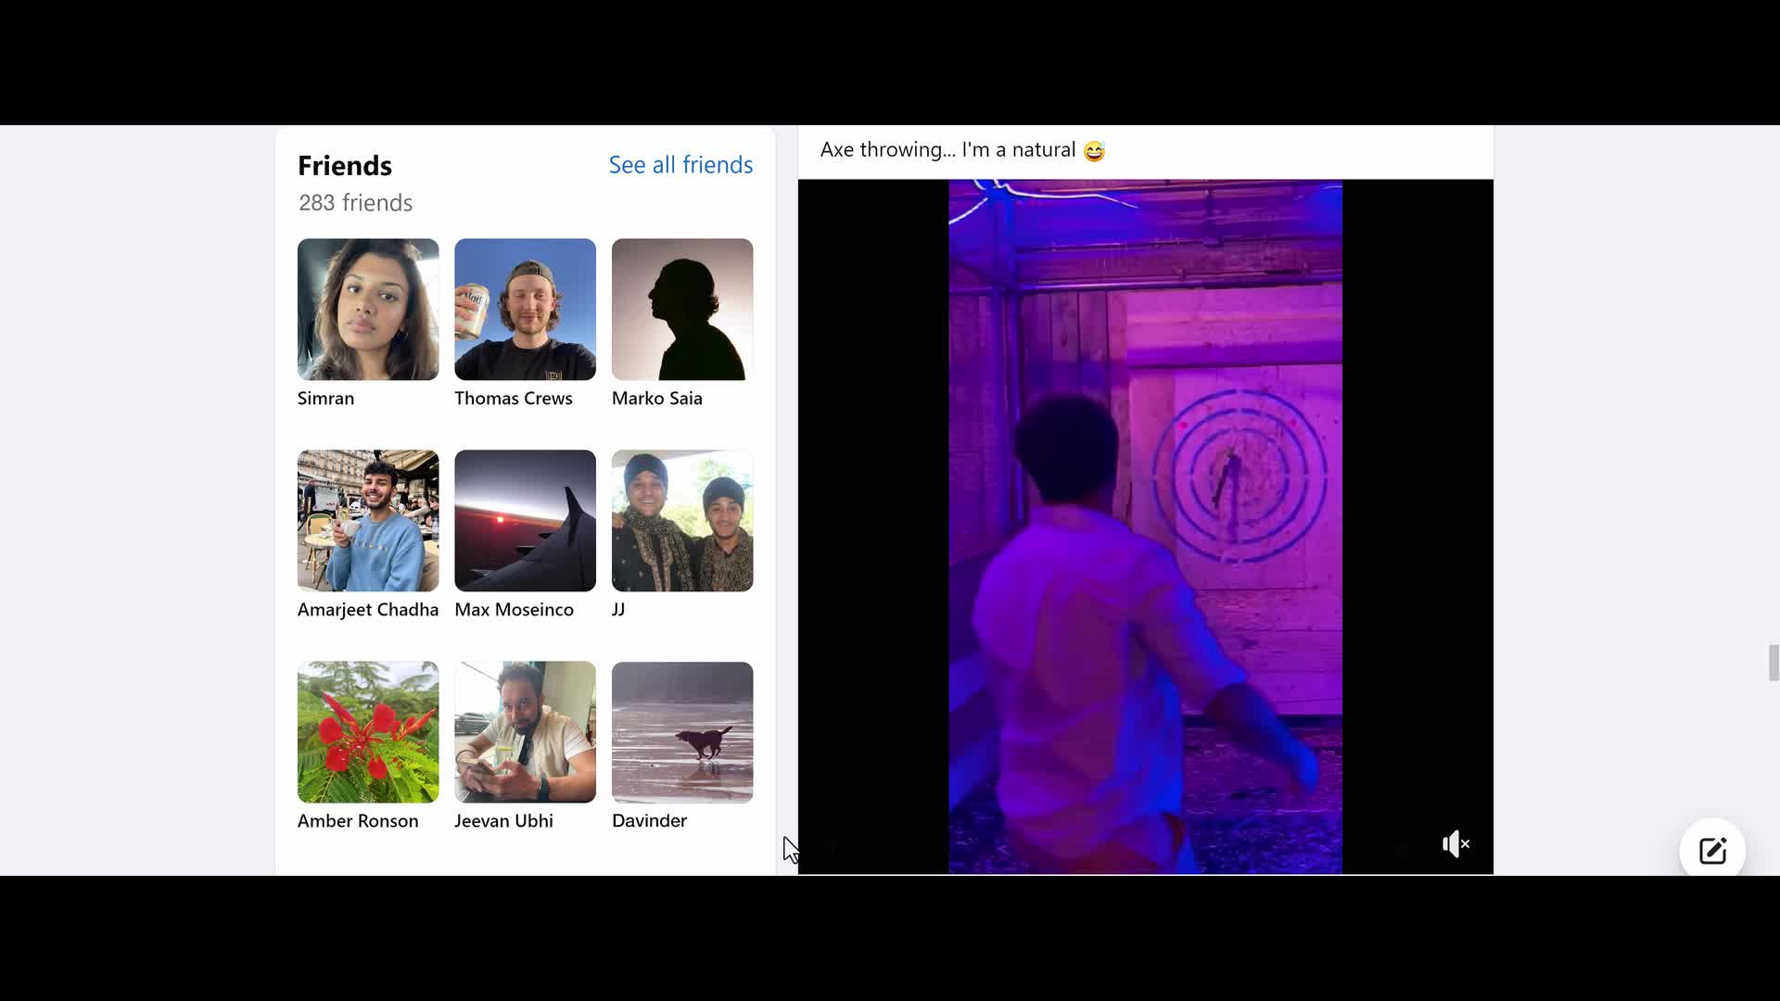The height and width of the screenshot is (1001, 1780).
Task: Click Thomas Crews profile picture
Action: point(525,310)
